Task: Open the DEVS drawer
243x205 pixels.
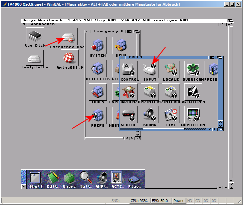Action: (x=121, y=45)
